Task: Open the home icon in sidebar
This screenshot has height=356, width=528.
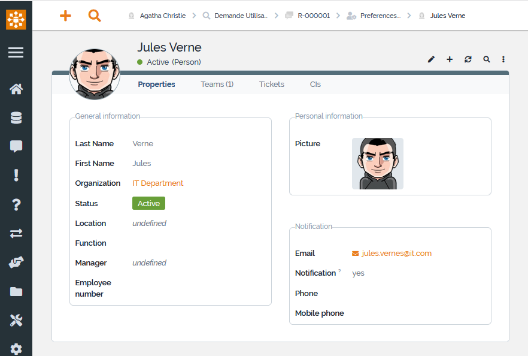Action: click(x=16, y=89)
